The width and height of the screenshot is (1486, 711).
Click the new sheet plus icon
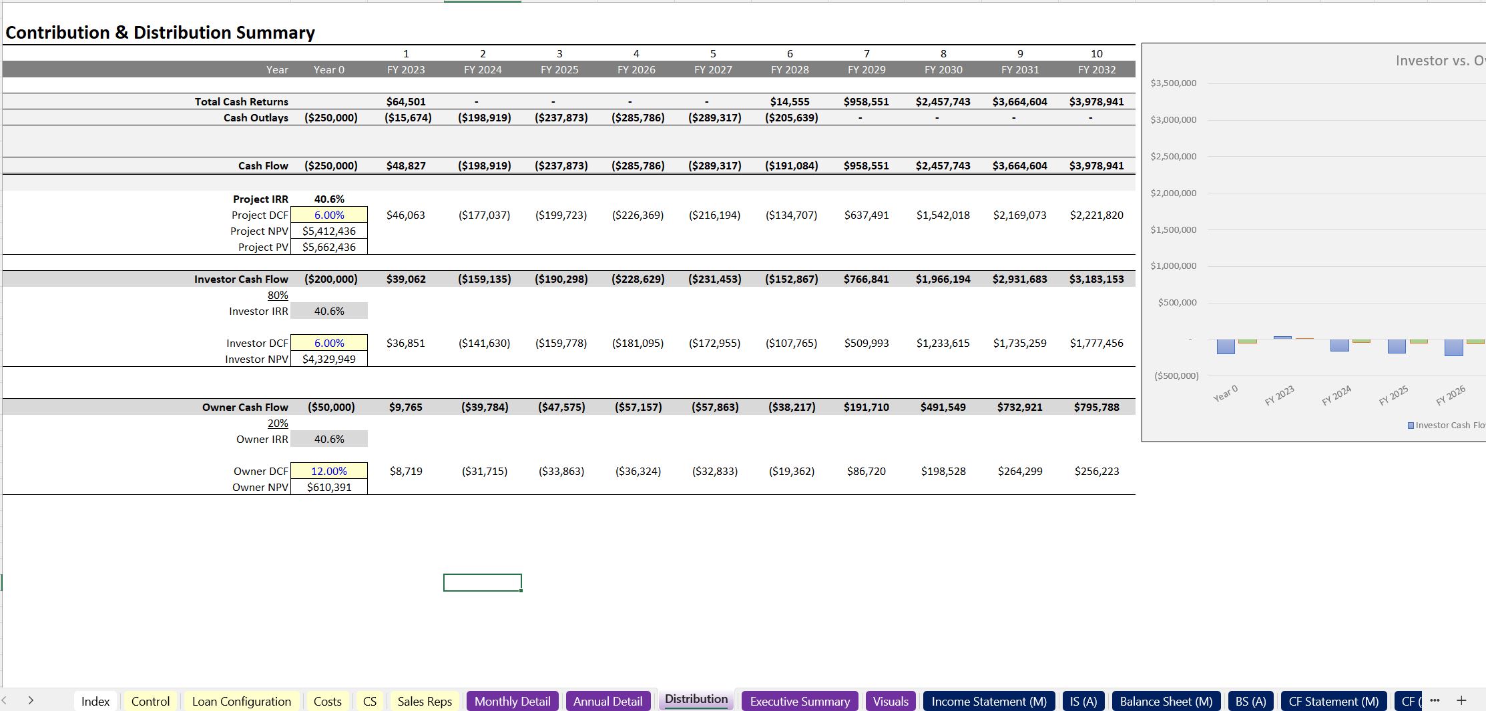(x=1461, y=700)
